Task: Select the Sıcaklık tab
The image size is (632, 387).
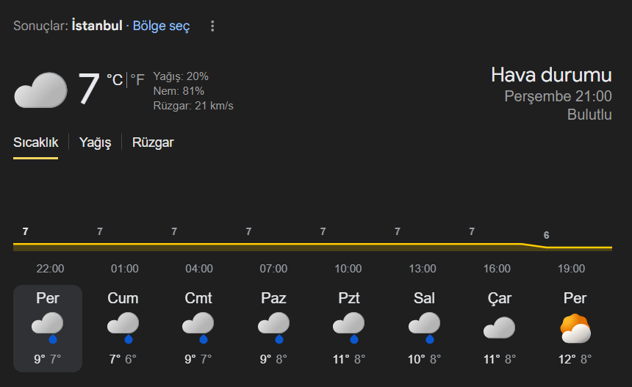Action: pos(35,142)
